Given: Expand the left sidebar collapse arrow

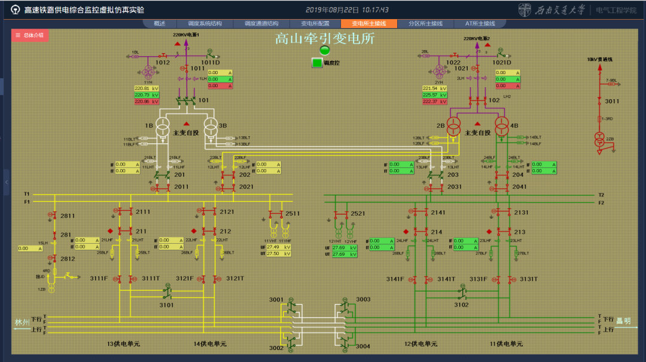Looking at the screenshot, I should point(7,182).
